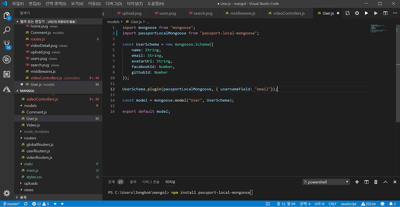Change the JavaScript language mode

point(348,204)
